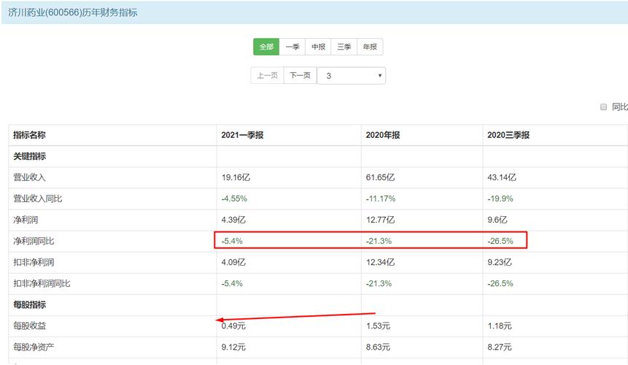Click the 43.14亿 revenue value

click(501, 177)
